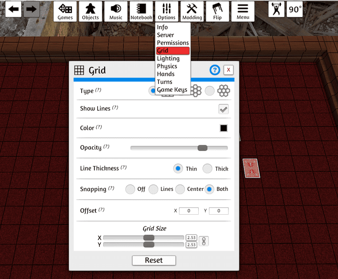Click the back arrow button
The width and height of the screenshot is (338, 279).
coord(13,9)
